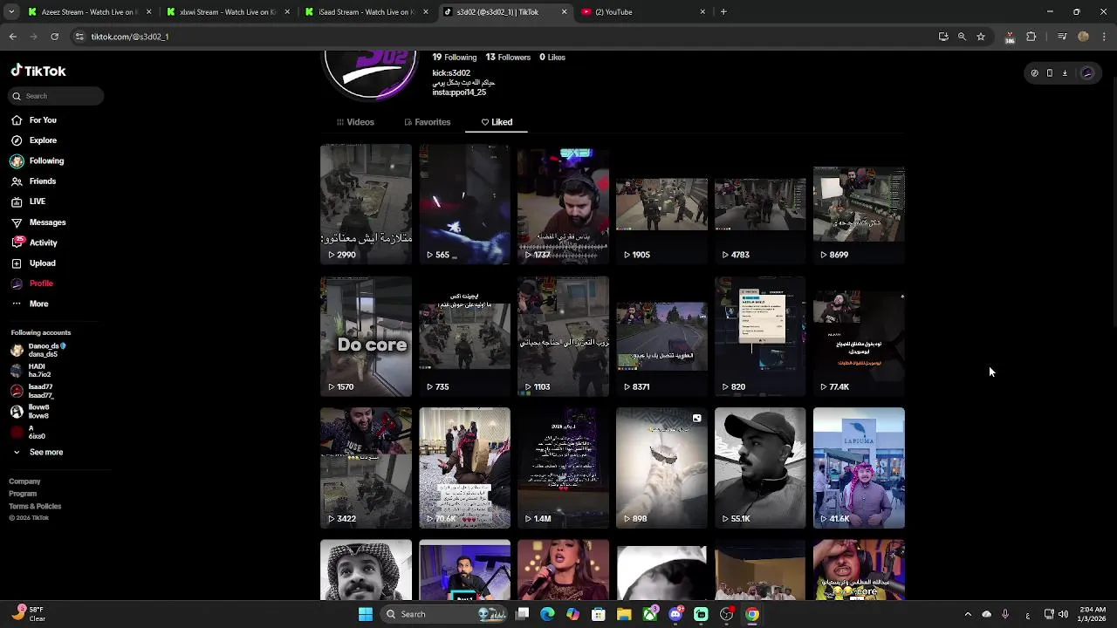Screen dimensions: 1117x628
Task: Open the video with 2990 views
Action: pyautogui.click(x=366, y=204)
